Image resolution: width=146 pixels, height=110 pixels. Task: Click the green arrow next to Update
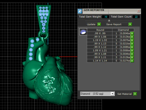point(99,24)
